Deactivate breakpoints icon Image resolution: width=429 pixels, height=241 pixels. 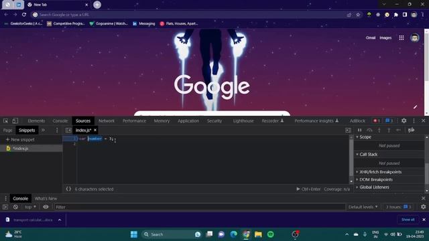tap(411, 131)
